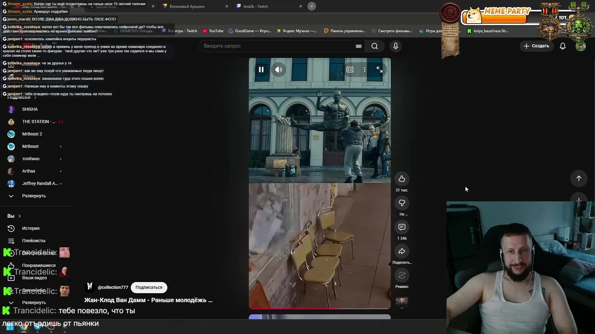
Task: Click the MrBeast channel avatar
Action: click(11, 146)
